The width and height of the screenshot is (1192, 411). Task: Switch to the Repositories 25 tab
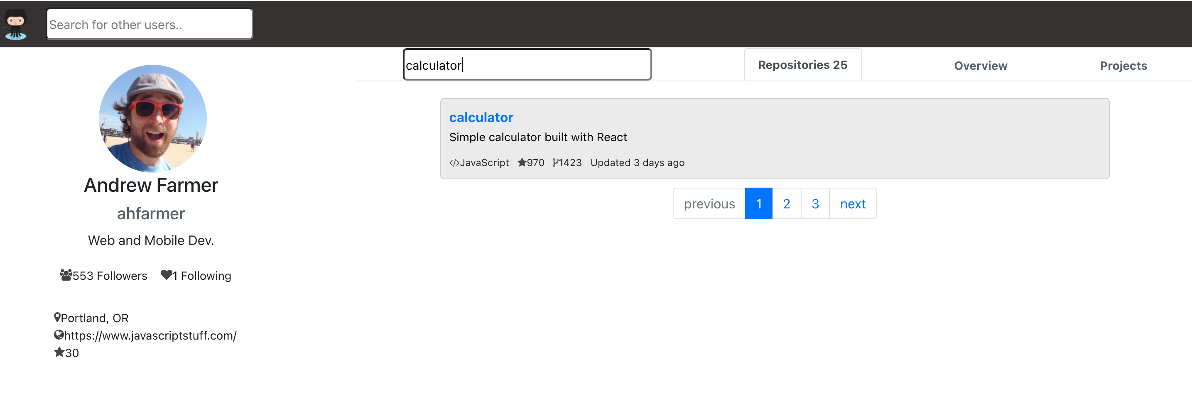(802, 65)
